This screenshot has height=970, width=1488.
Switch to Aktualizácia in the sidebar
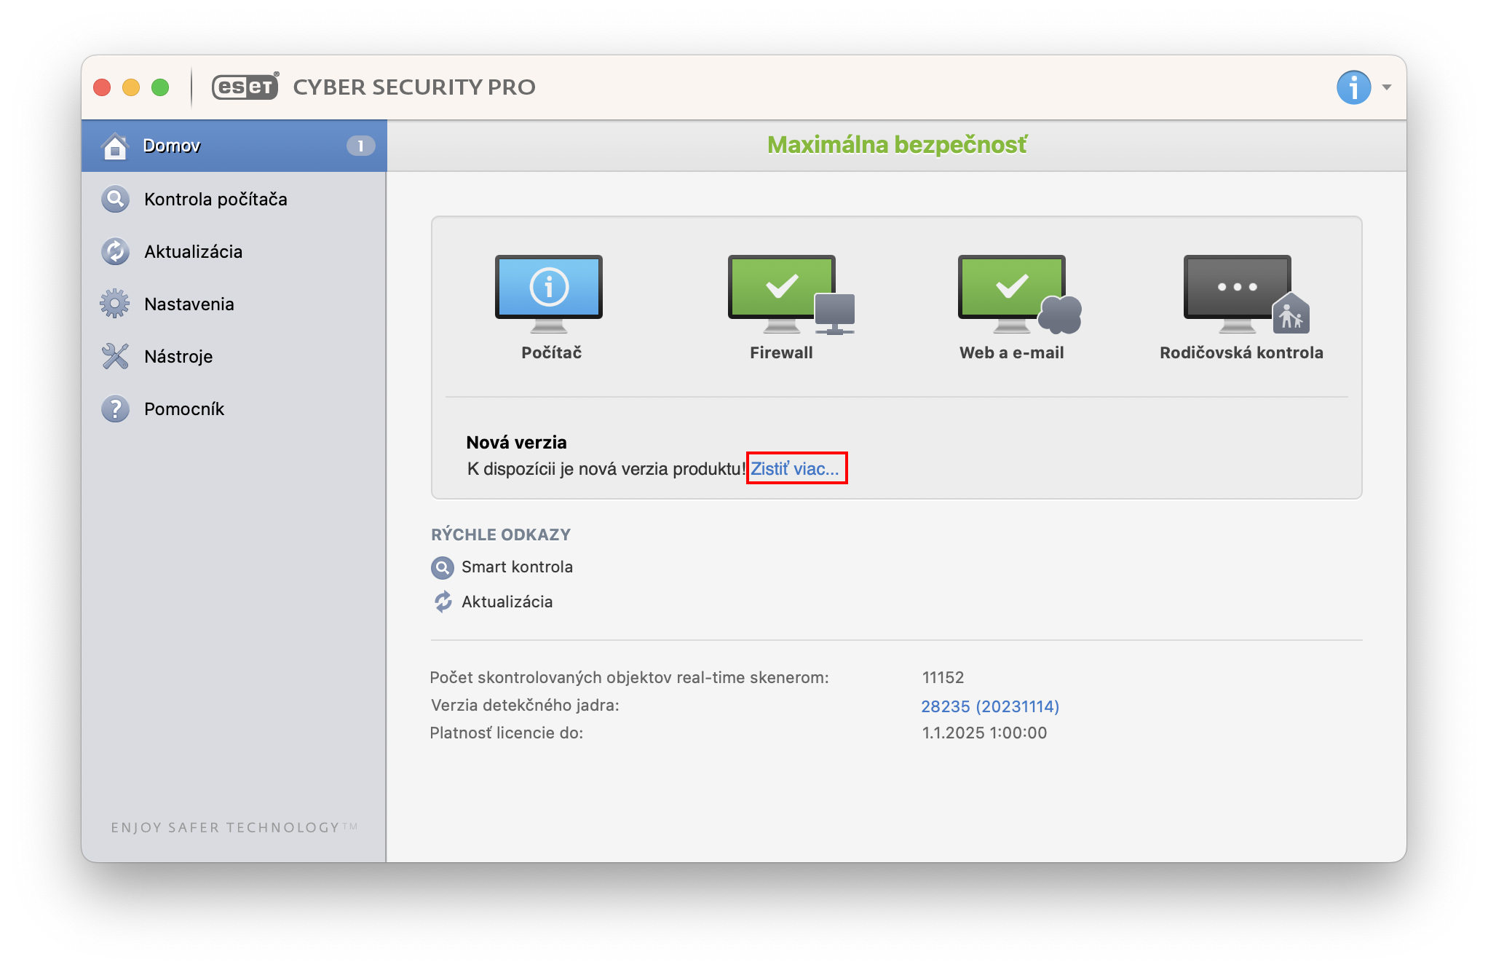193,252
